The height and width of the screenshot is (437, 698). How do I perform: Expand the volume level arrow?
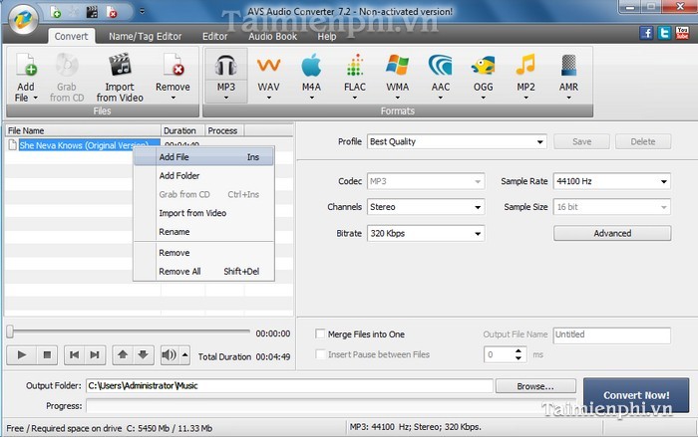coord(184,354)
